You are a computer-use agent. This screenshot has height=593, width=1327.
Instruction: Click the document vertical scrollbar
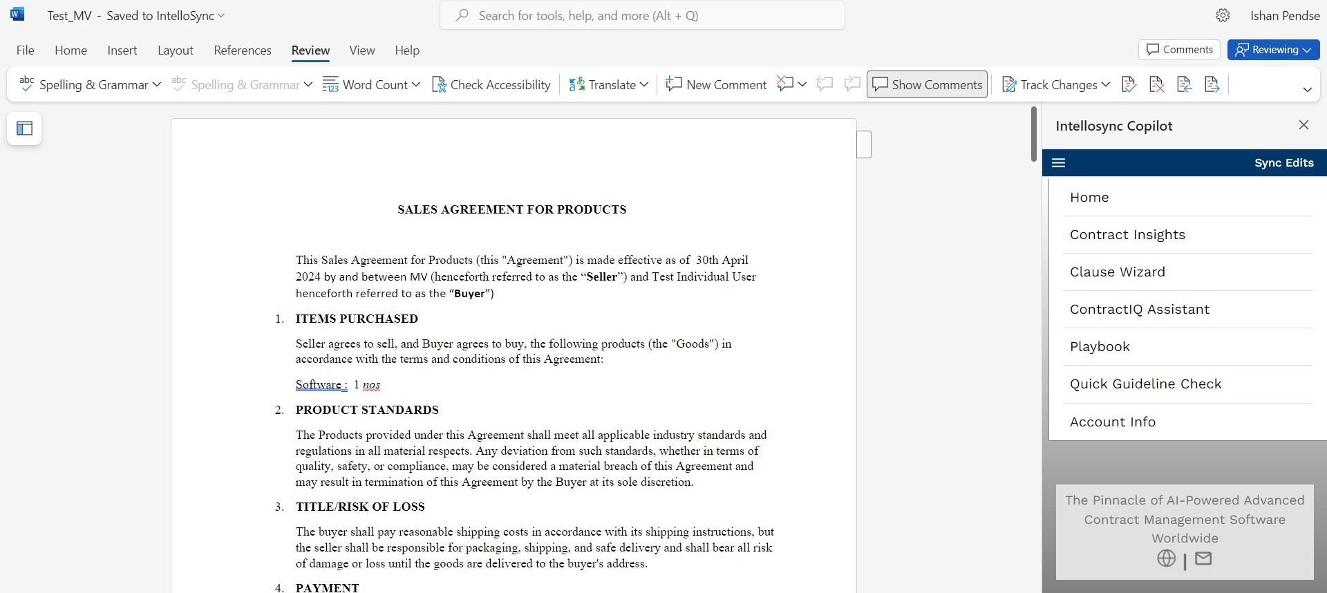pyautogui.click(x=1034, y=134)
